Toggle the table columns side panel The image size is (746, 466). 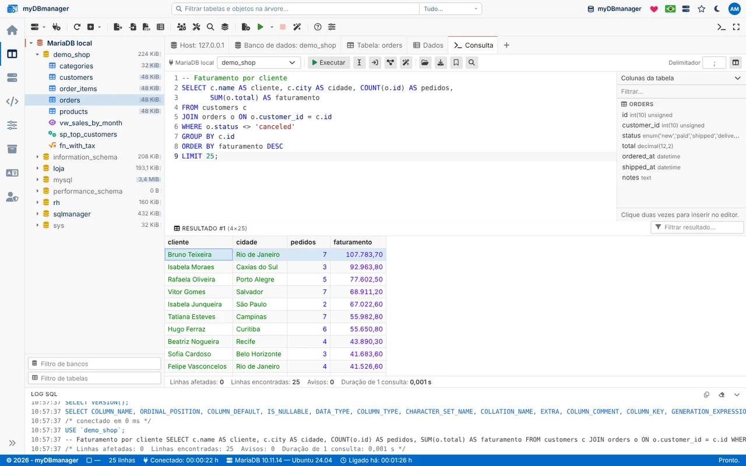[x=736, y=62]
